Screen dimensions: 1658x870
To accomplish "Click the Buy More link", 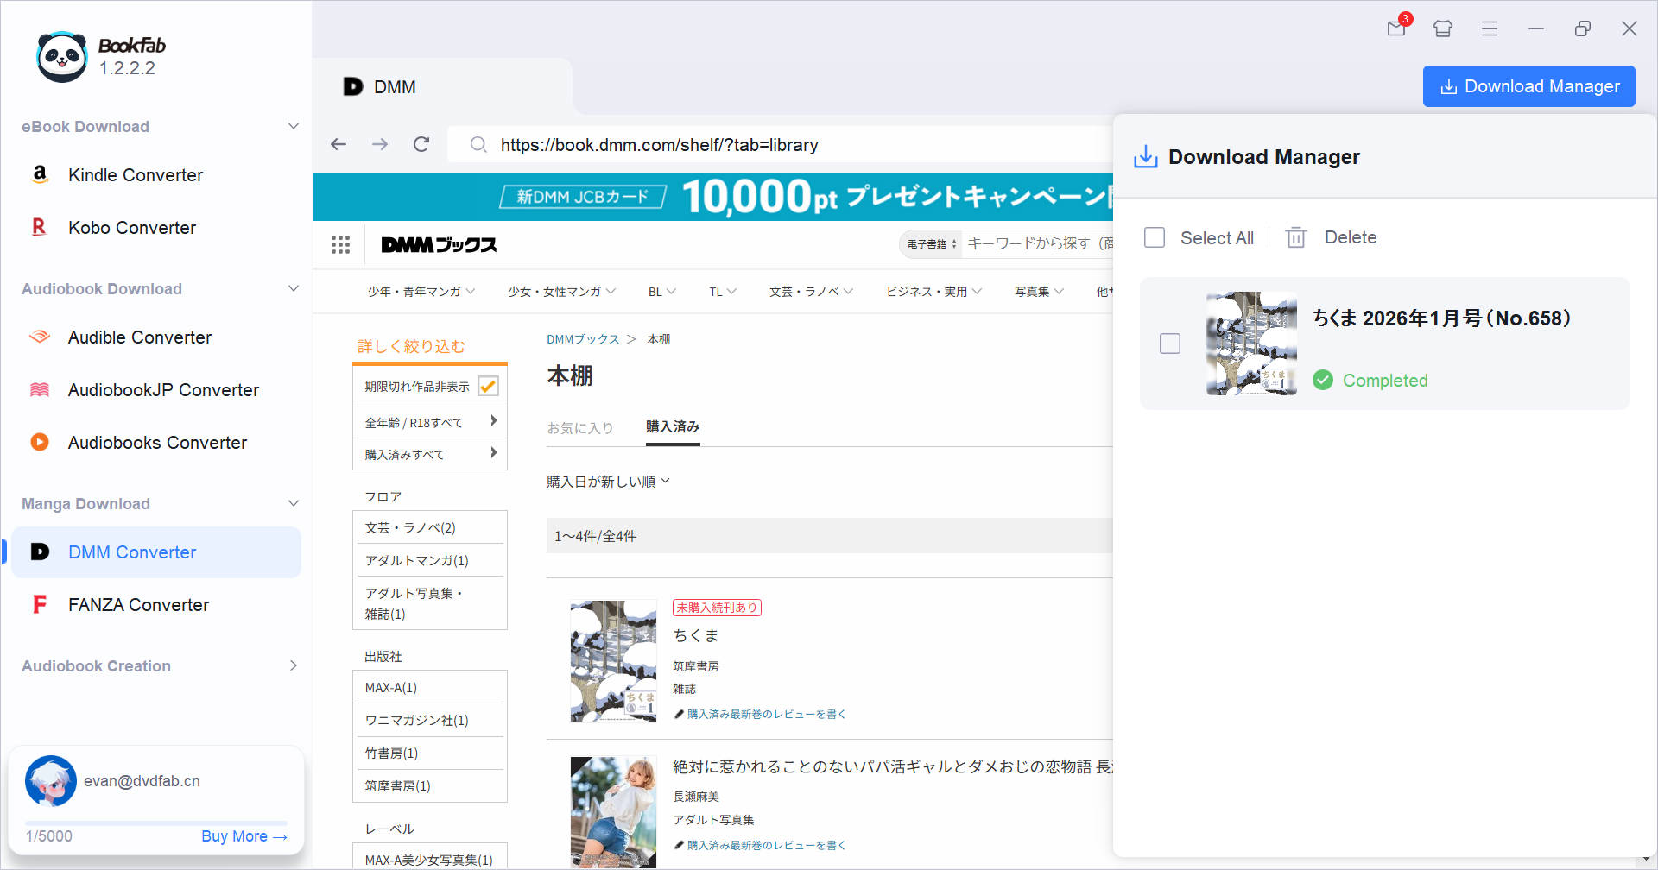I will pyautogui.click(x=244, y=835).
